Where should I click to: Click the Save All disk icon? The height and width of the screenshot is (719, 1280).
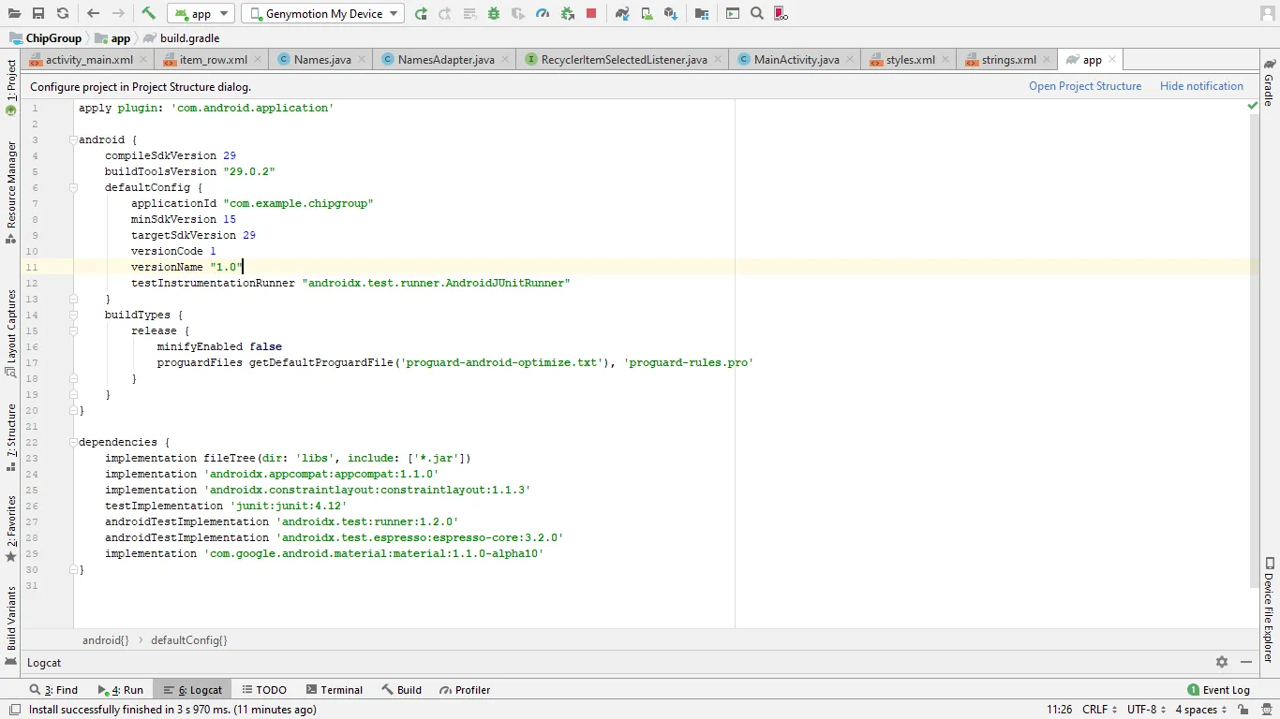[38, 13]
